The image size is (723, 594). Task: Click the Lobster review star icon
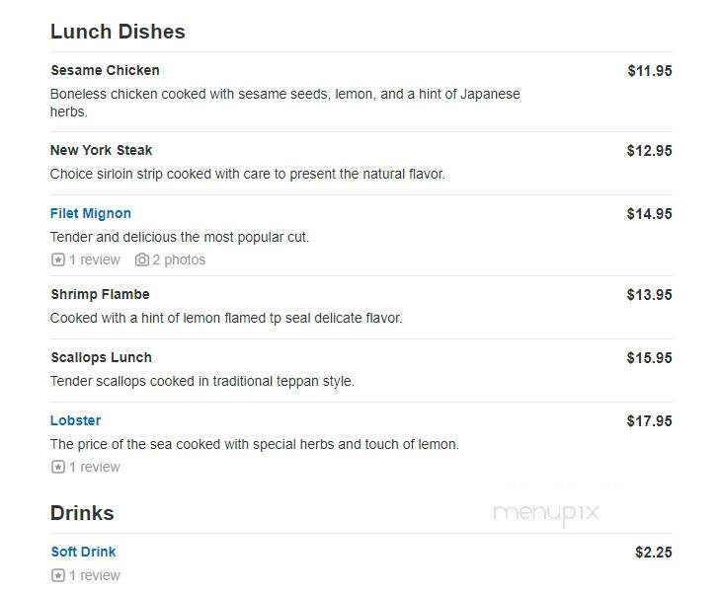point(57,467)
